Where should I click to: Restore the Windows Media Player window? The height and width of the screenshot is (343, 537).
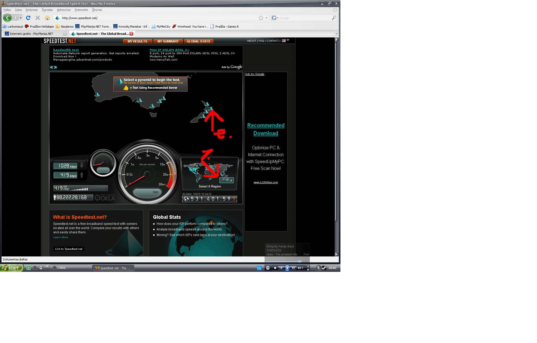coord(308,269)
